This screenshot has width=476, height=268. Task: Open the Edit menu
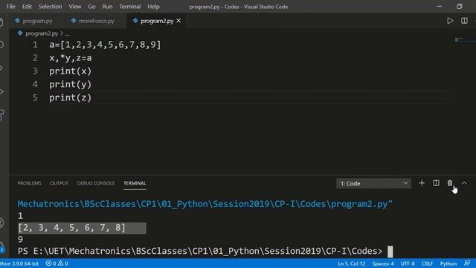tap(27, 7)
